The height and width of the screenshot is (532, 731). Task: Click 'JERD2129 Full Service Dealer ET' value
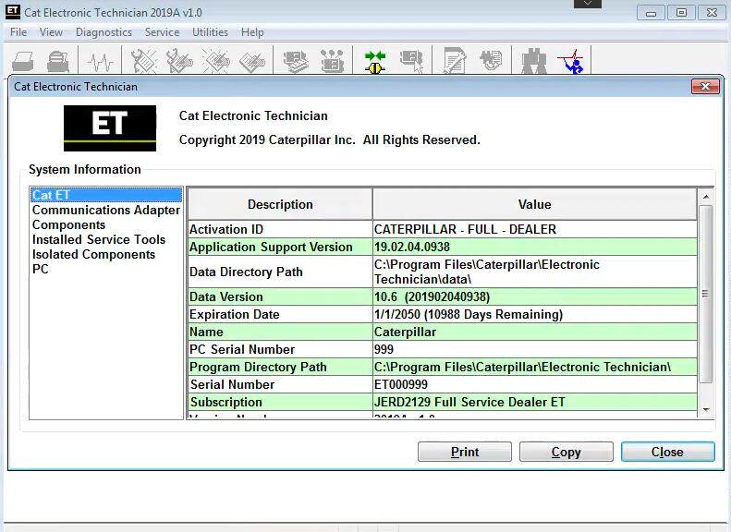coord(535,402)
